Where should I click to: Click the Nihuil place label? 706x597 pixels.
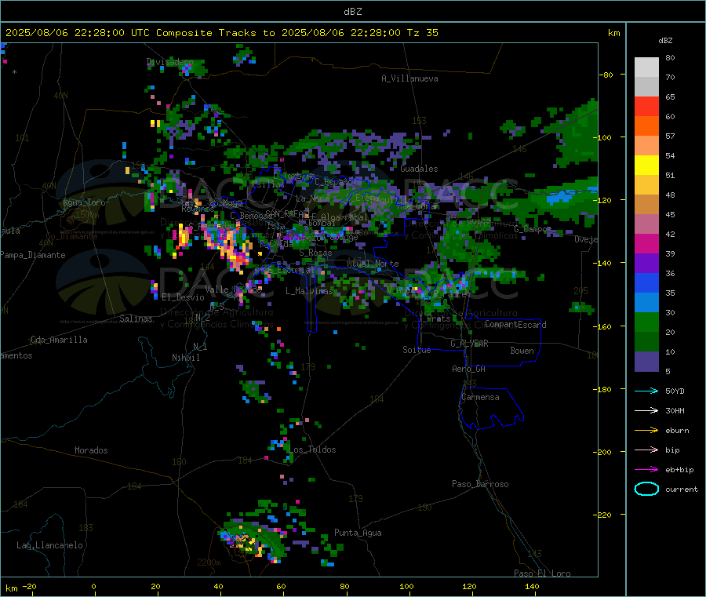pos(186,358)
